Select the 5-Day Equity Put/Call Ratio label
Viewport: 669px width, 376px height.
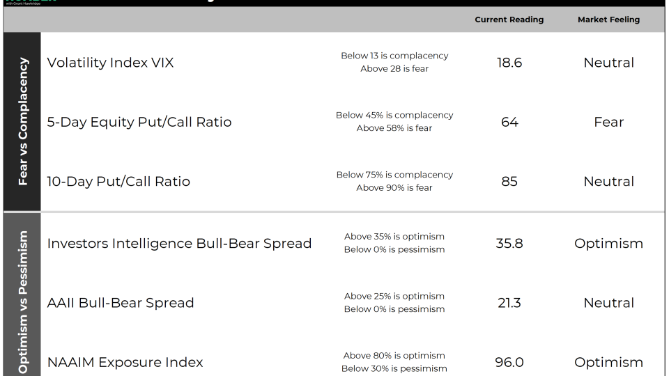pos(139,122)
